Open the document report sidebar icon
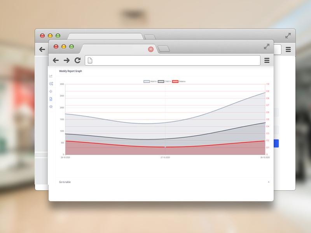 pos(51,99)
